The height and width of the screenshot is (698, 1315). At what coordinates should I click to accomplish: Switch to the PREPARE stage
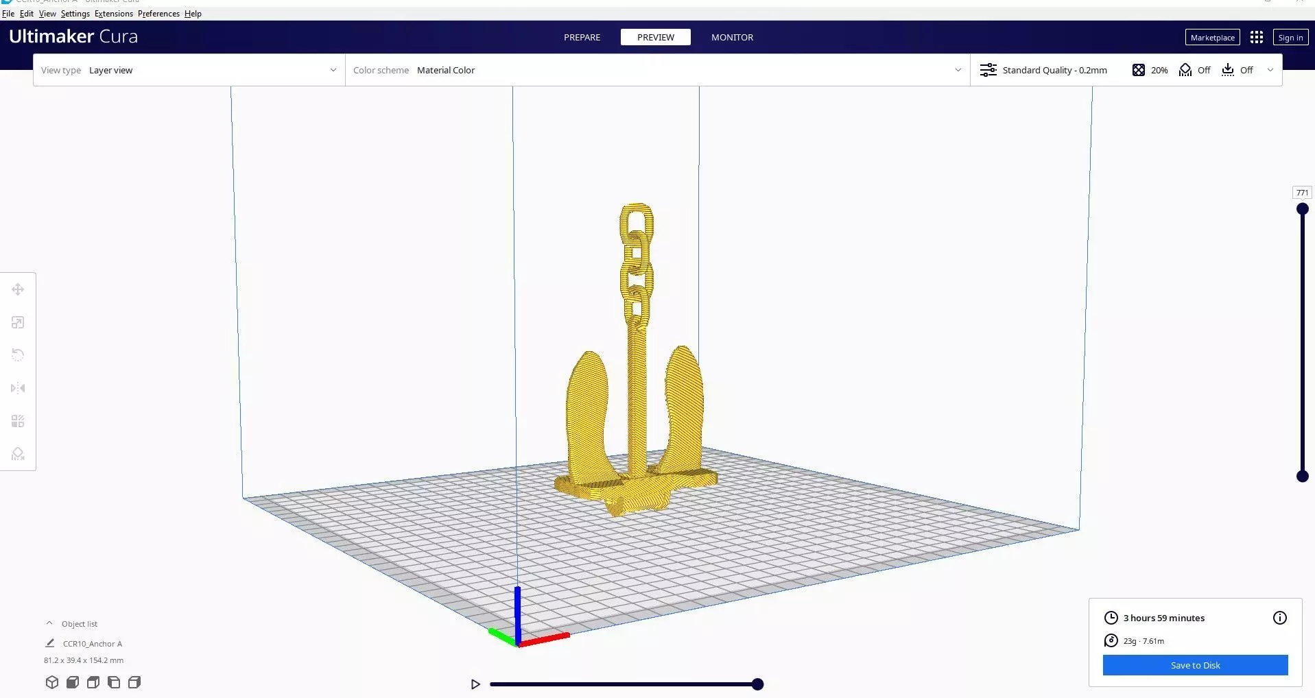pos(582,37)
